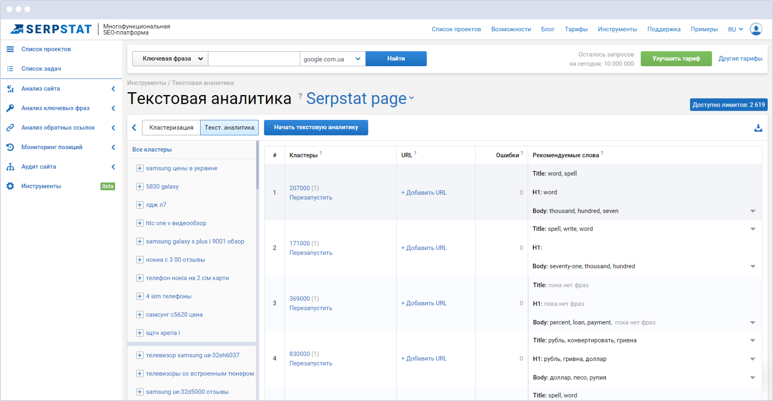The image size is (773, 401).
Task: Switch to the Кластеризация tab
Action: pos(171,128)
